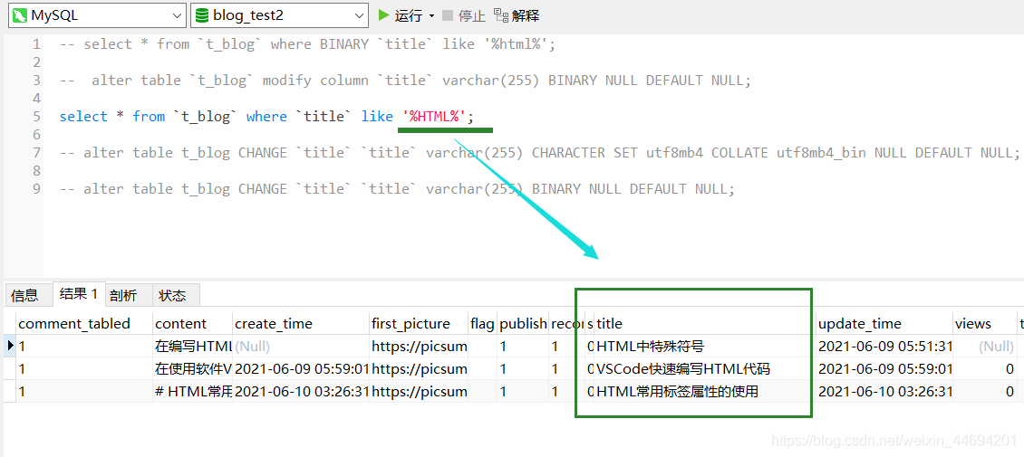Click the current row arrow indicator
This screenshot has width=1024, height=457.
pos(10,346)
